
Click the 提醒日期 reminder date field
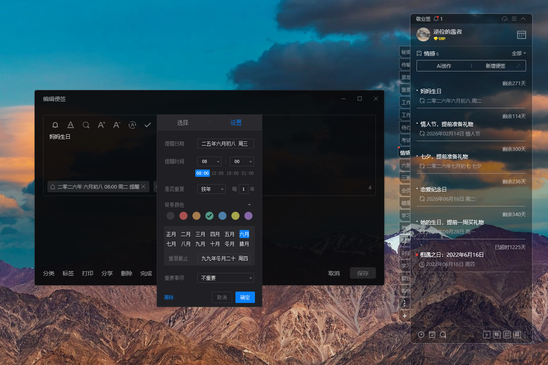coord(225,144)
